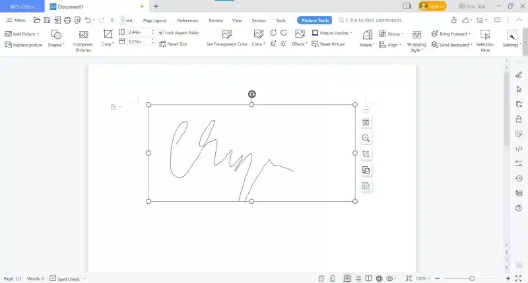Click the history clock icon in sidebar
Screen dimensions: 528x283
519,178
